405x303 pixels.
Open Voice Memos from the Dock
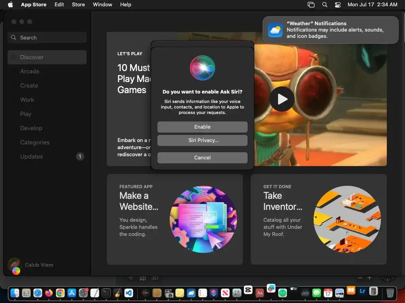(x=305, y=293)
